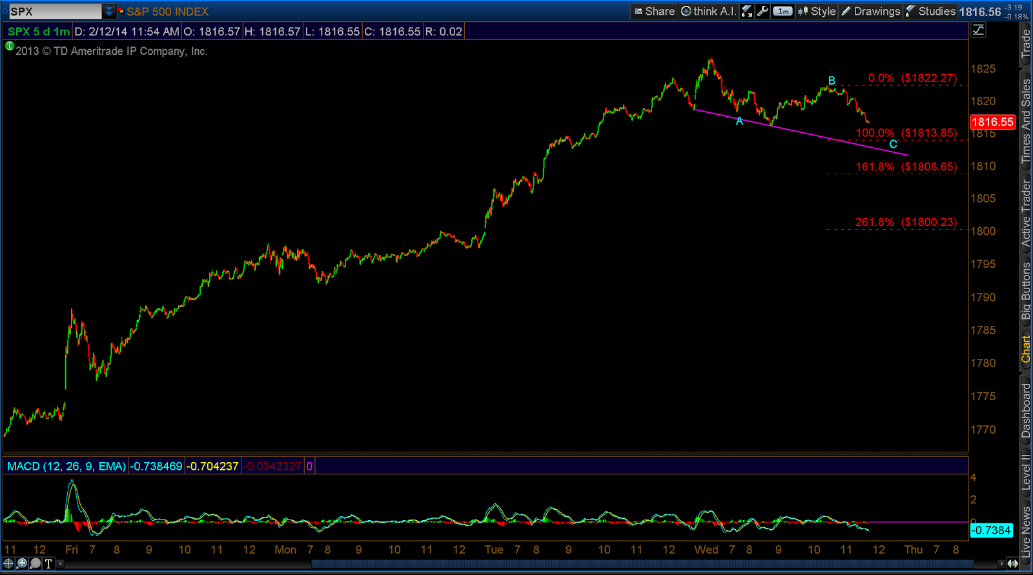Open the Studies menu

(x=930, y=11)
